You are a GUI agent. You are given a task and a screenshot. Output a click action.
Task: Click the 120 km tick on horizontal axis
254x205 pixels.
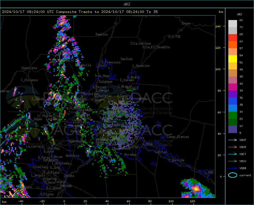[192, 201]
